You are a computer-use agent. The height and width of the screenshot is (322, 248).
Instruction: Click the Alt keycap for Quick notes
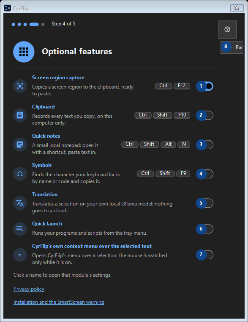[168, 144]
